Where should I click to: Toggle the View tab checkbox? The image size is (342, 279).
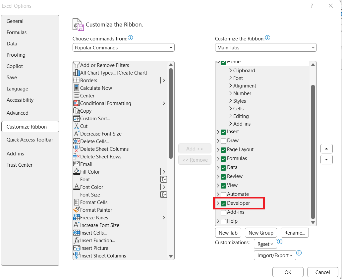[223, 186]
